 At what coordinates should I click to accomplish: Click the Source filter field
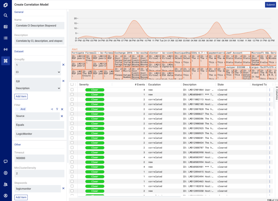pyautogui.click(x=37, y=116)
